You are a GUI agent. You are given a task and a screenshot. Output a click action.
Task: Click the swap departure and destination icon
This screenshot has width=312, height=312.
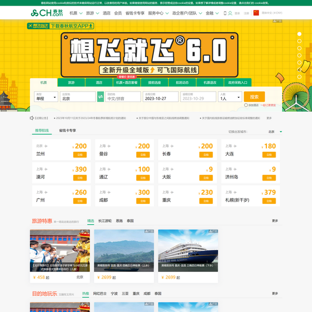[100, 97]
